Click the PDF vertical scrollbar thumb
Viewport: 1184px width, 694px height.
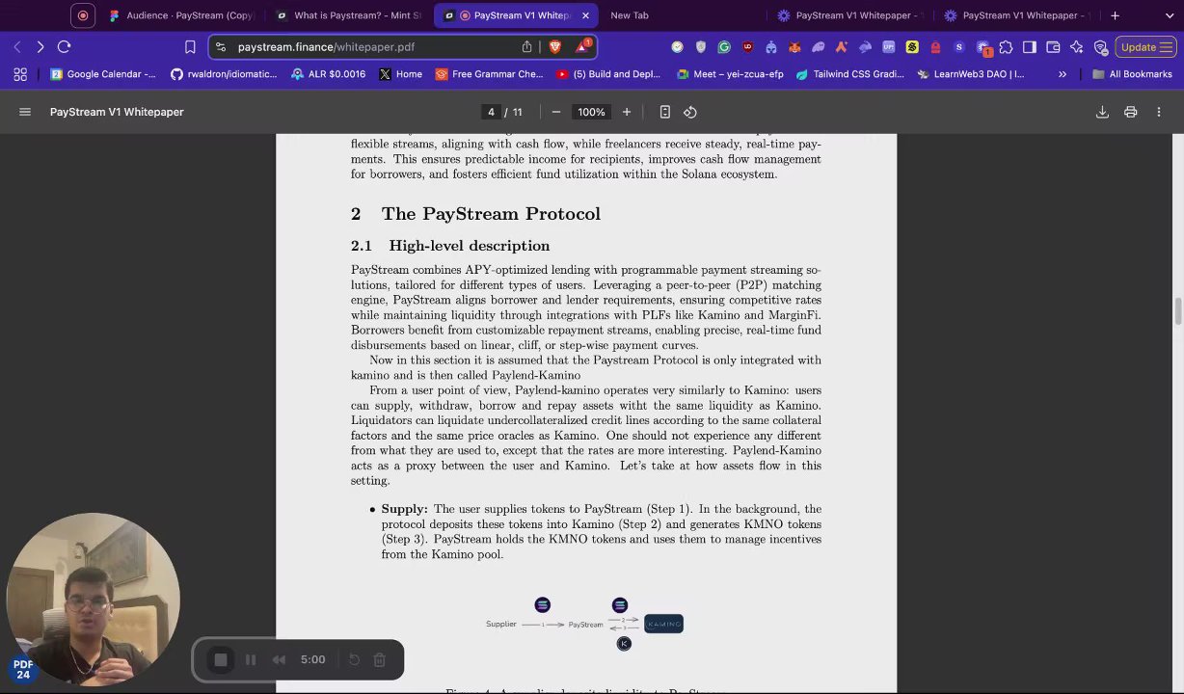click(x=1177, y=312)
